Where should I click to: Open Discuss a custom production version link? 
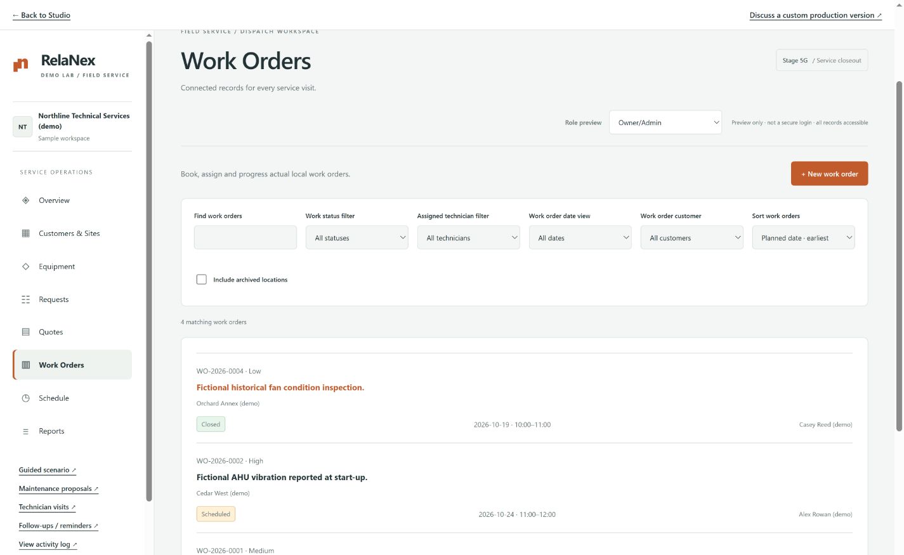(x=815, y=15)
